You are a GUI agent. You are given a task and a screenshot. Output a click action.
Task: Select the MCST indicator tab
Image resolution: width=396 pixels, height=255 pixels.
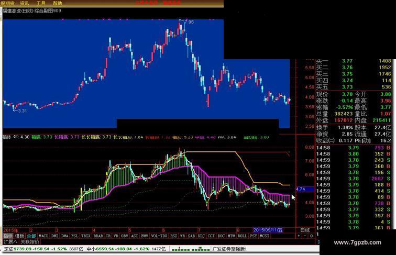pyautogui.click(x=265, y=236)
